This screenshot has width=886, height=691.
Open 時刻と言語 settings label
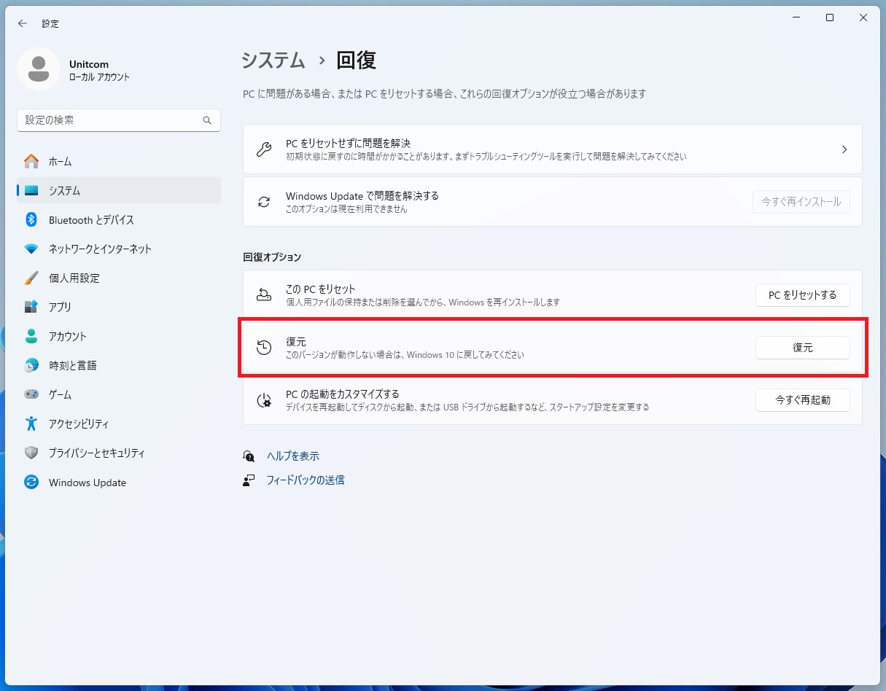(x=73, y=365)
